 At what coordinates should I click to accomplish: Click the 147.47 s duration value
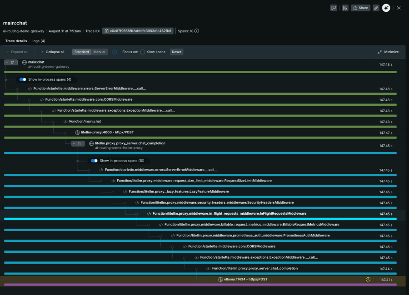pyautogui.click(x=386, y=133)
